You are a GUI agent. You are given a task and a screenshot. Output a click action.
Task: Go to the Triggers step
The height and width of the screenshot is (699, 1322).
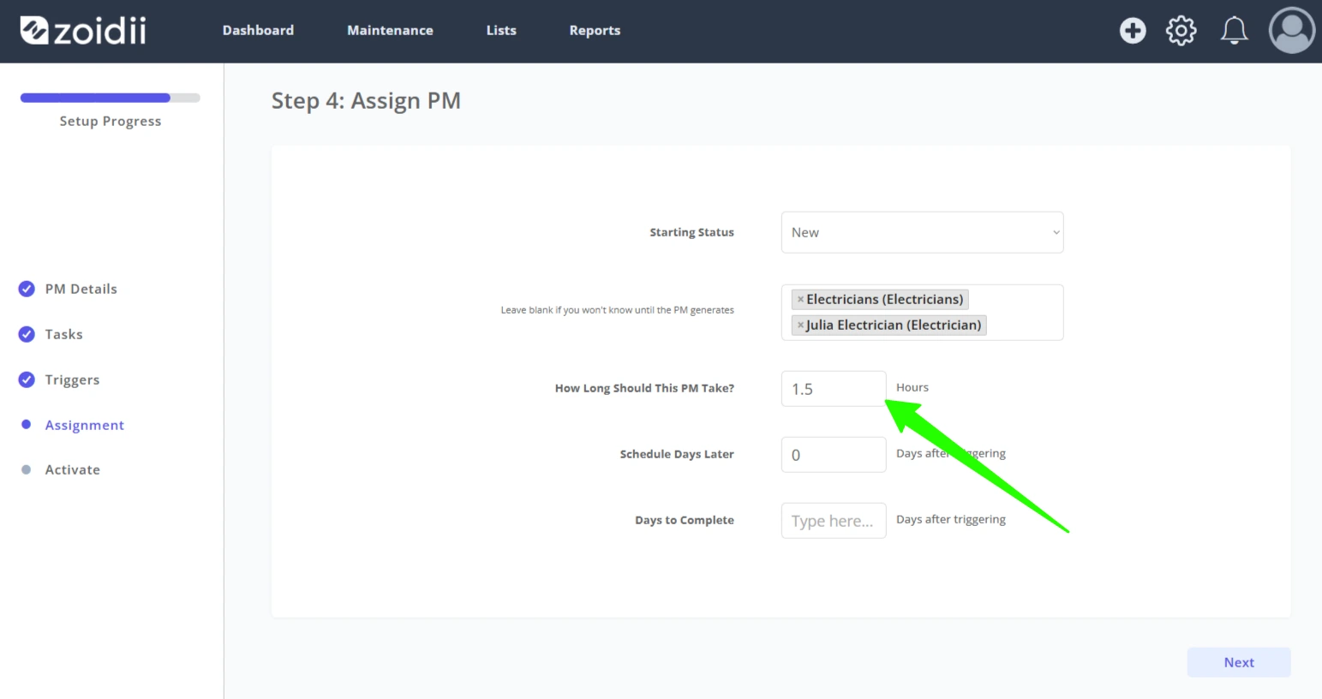72,379
